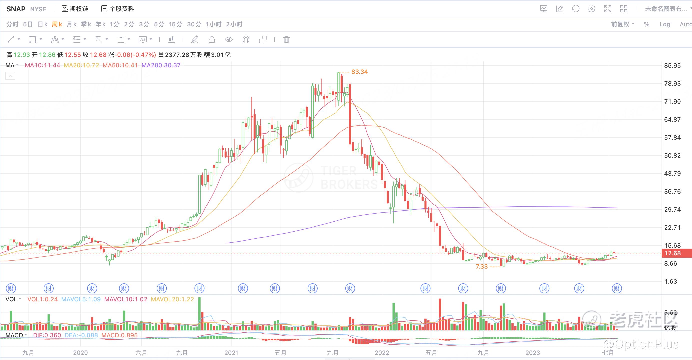
Task: Enter fullscreen mode with expand icon
Action: tap(607, 9)
